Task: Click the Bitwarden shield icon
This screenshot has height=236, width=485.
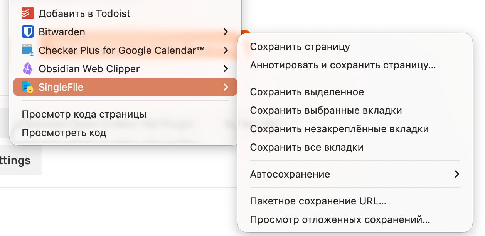Action: click(x=28, y=32)
